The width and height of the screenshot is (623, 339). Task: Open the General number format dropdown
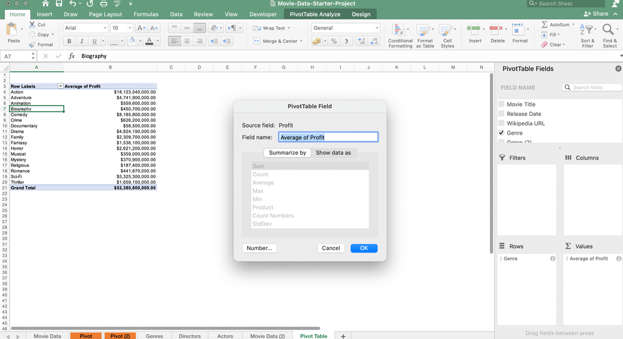point(377,28)
